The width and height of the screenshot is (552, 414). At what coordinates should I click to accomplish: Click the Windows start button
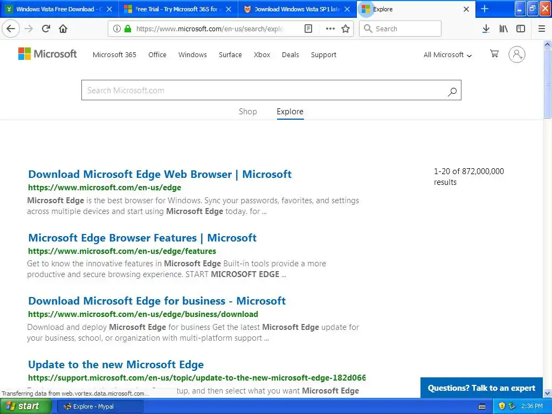click(x=25, y=406)
